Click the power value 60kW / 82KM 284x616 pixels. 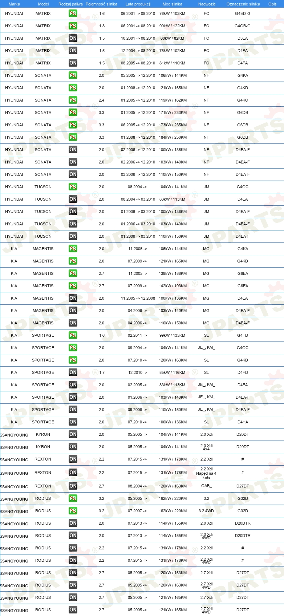click(x=172, y=38)
